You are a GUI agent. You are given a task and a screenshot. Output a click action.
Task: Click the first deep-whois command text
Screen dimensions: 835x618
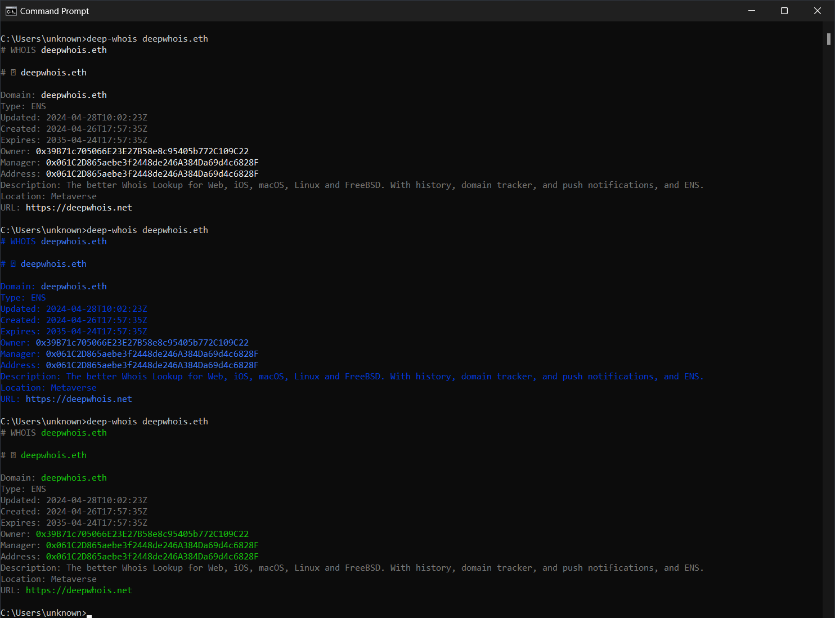point(147,38)
